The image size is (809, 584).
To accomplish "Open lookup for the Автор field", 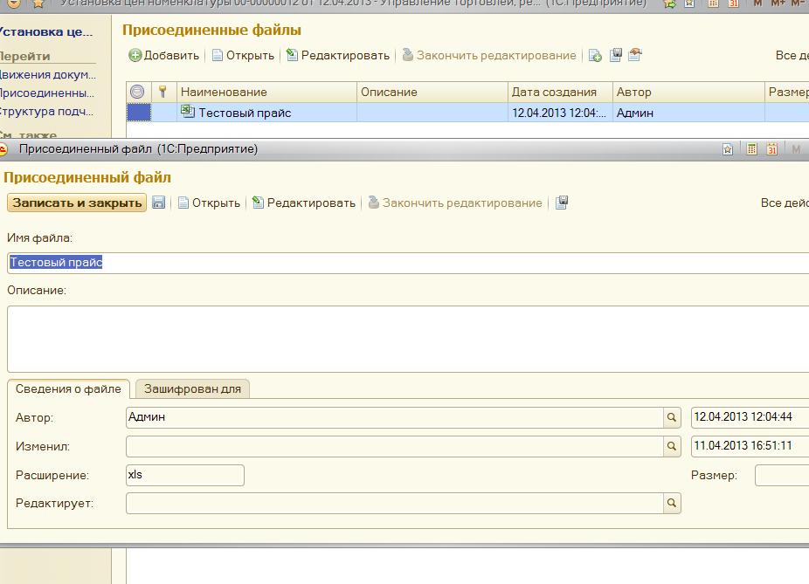I will coord(672,417).
